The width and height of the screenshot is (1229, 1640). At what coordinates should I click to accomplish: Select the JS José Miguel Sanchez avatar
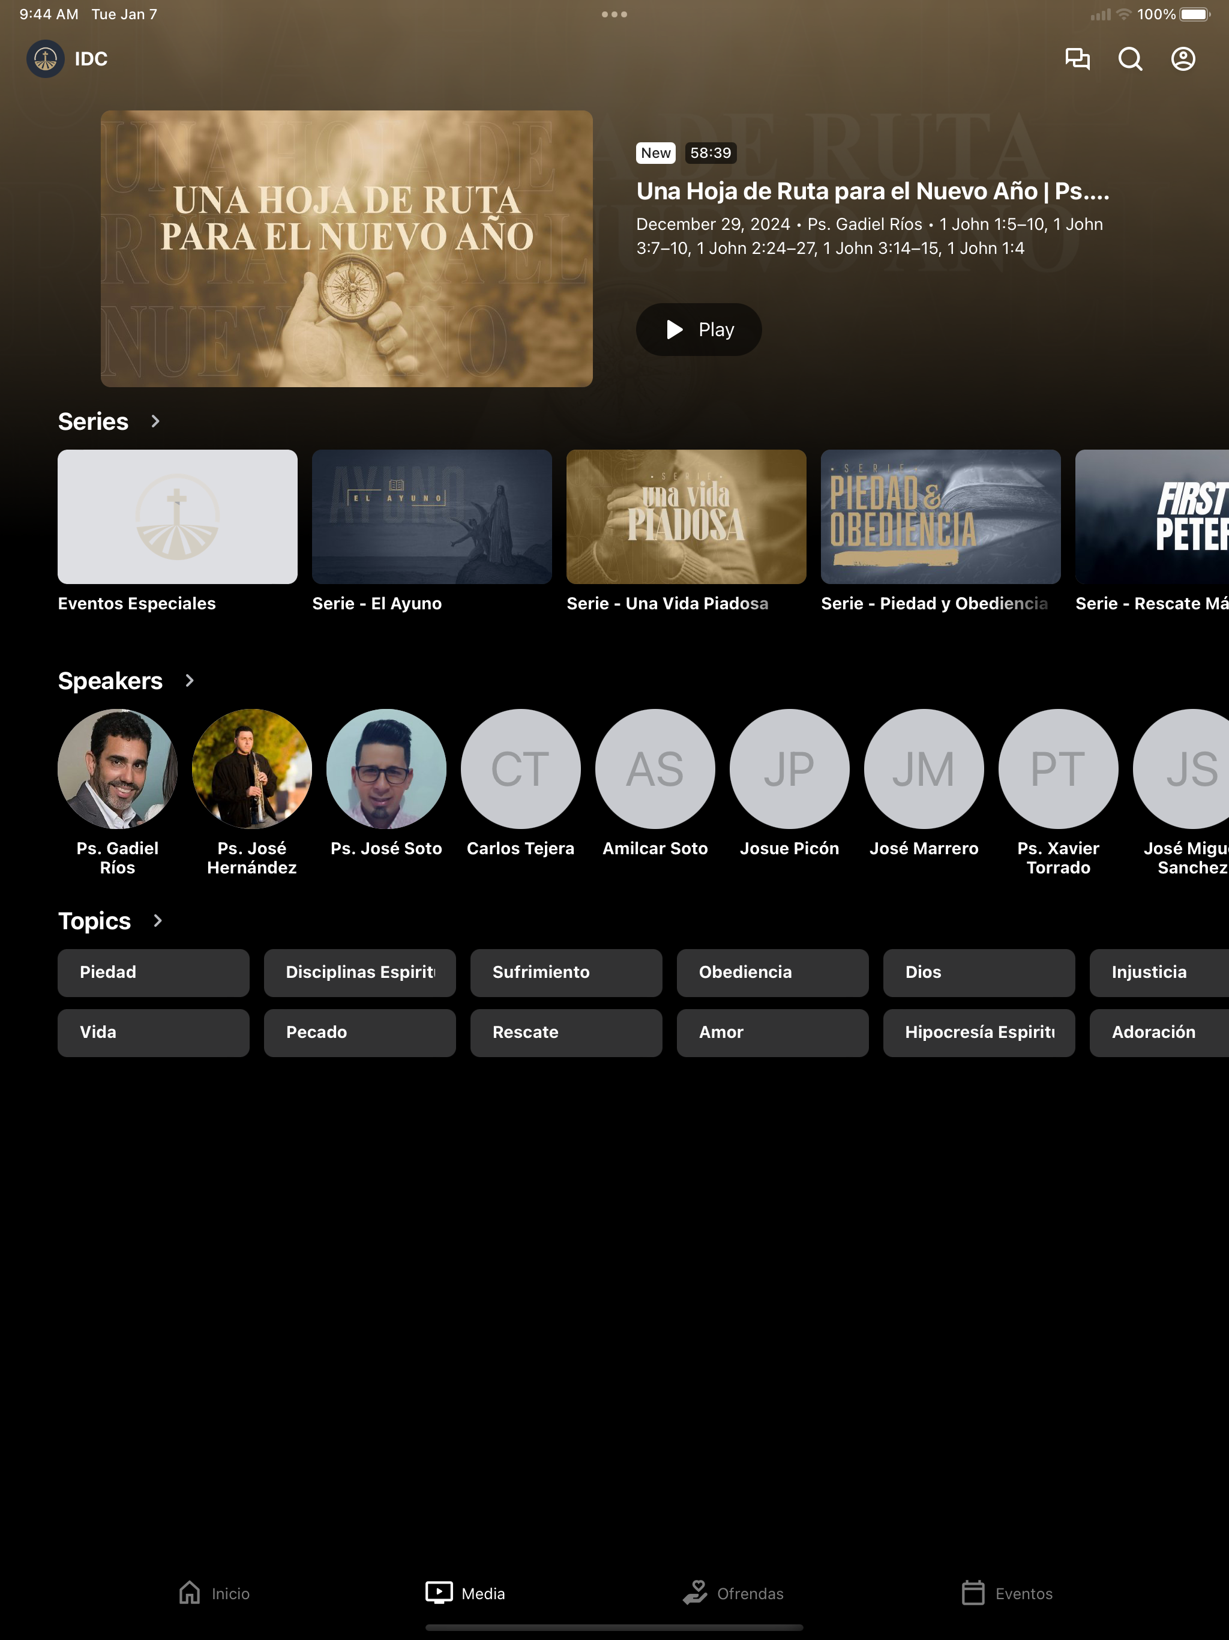click(1181, 769)
